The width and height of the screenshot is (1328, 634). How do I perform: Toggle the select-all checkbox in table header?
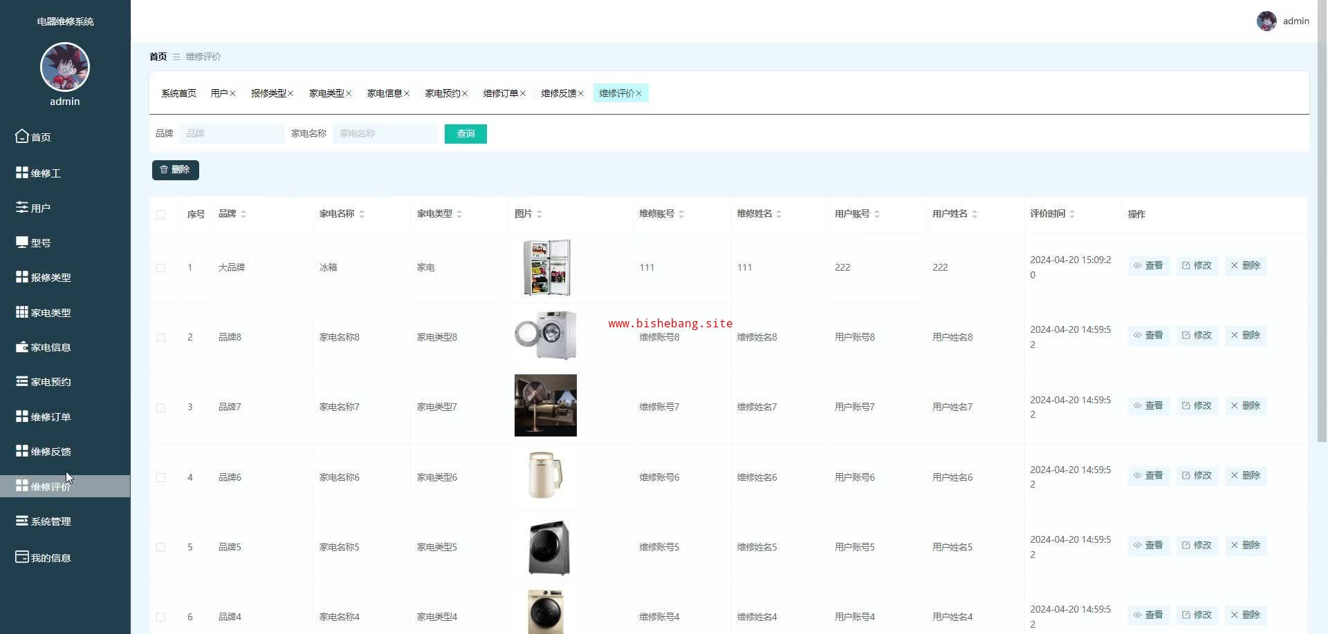pyautogui.click(x=161, y=215)
